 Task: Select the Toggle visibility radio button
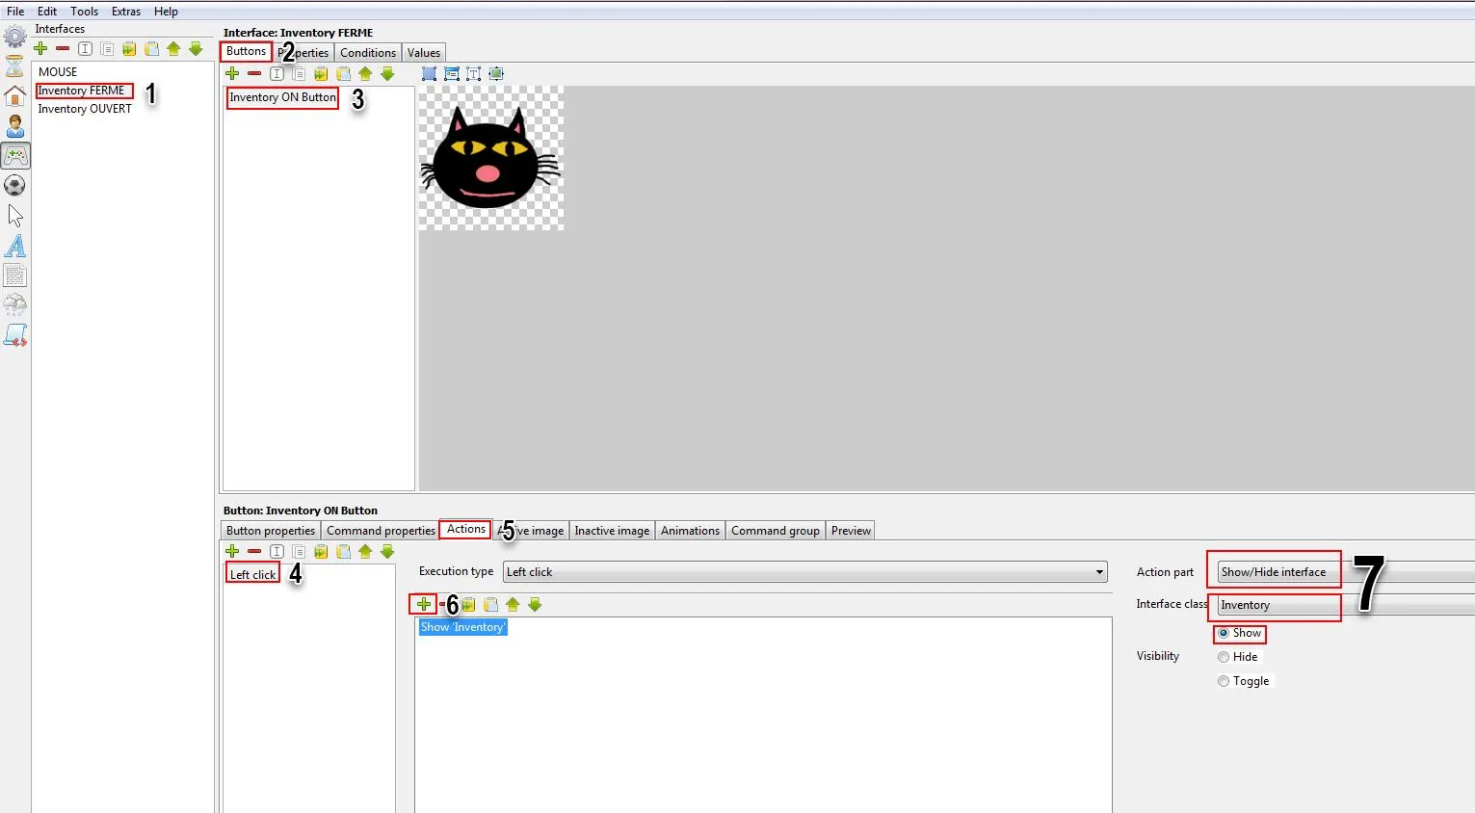[x=1224, y=681]
